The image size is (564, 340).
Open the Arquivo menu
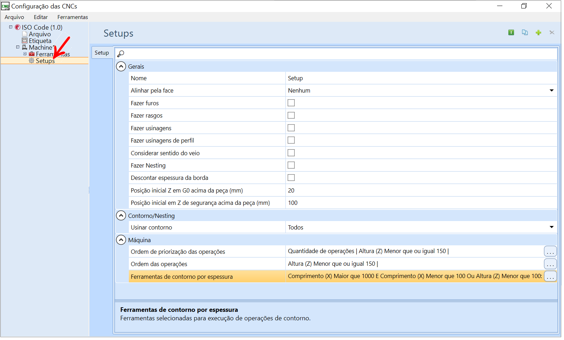click(x=14, y=17)
